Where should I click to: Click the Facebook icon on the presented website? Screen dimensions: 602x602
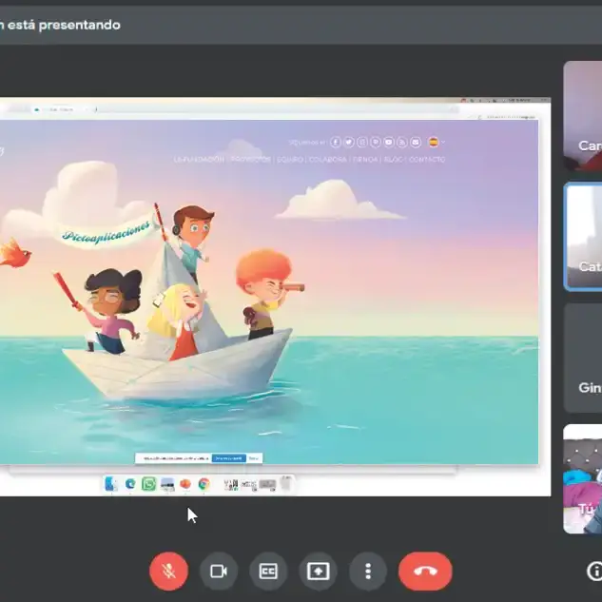(336, 142)
